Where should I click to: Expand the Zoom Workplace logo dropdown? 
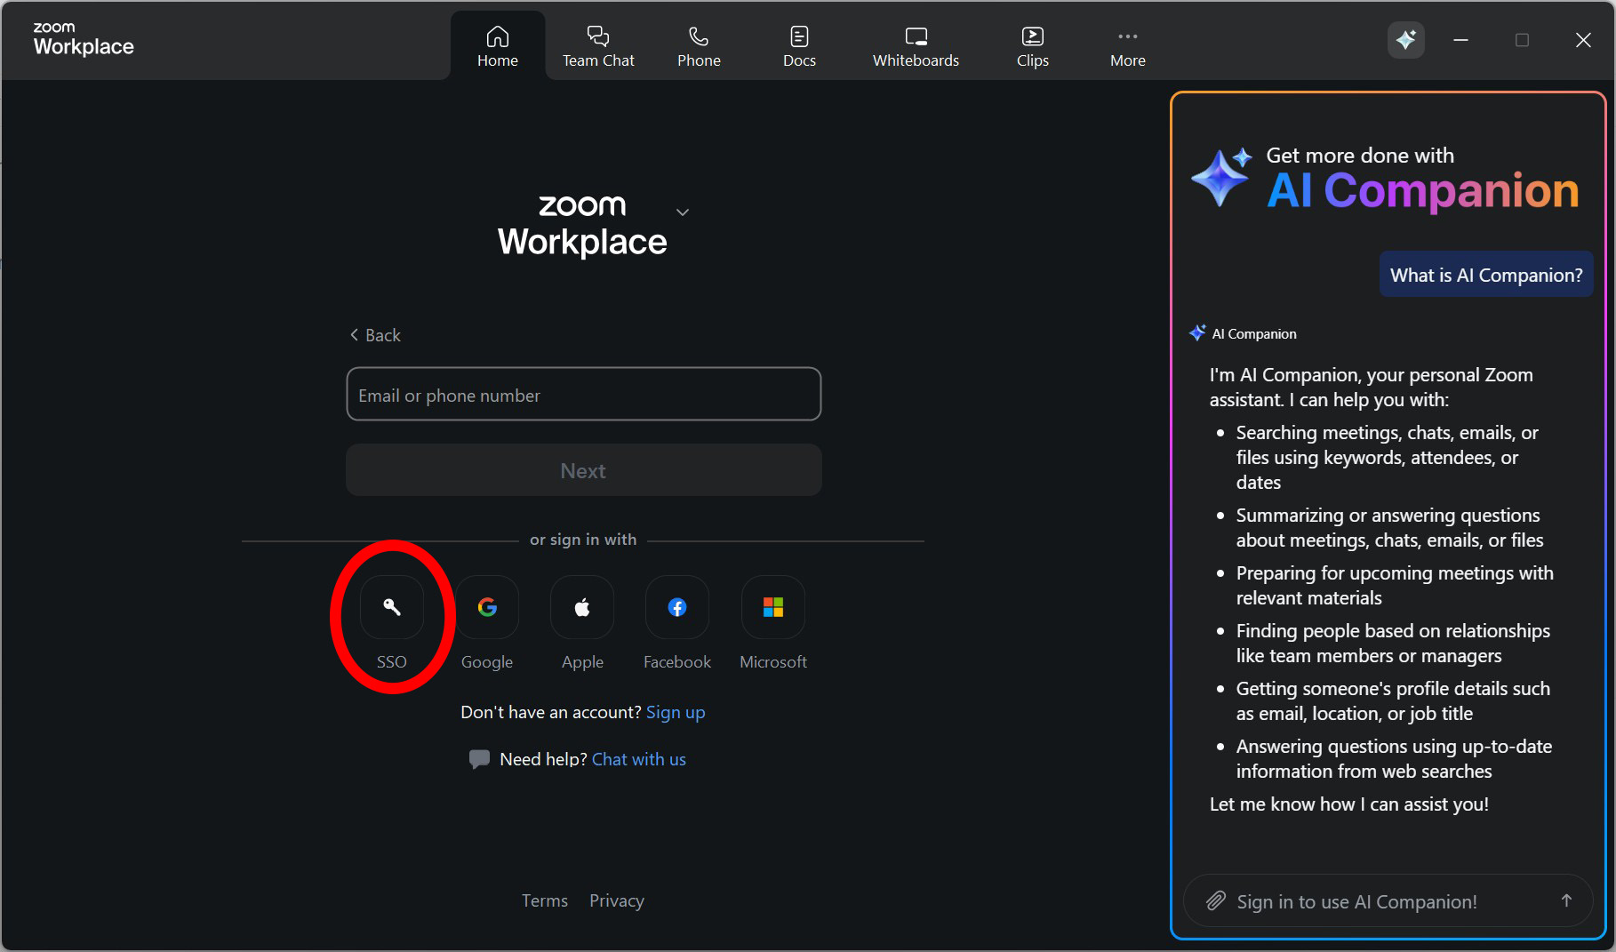683,212
